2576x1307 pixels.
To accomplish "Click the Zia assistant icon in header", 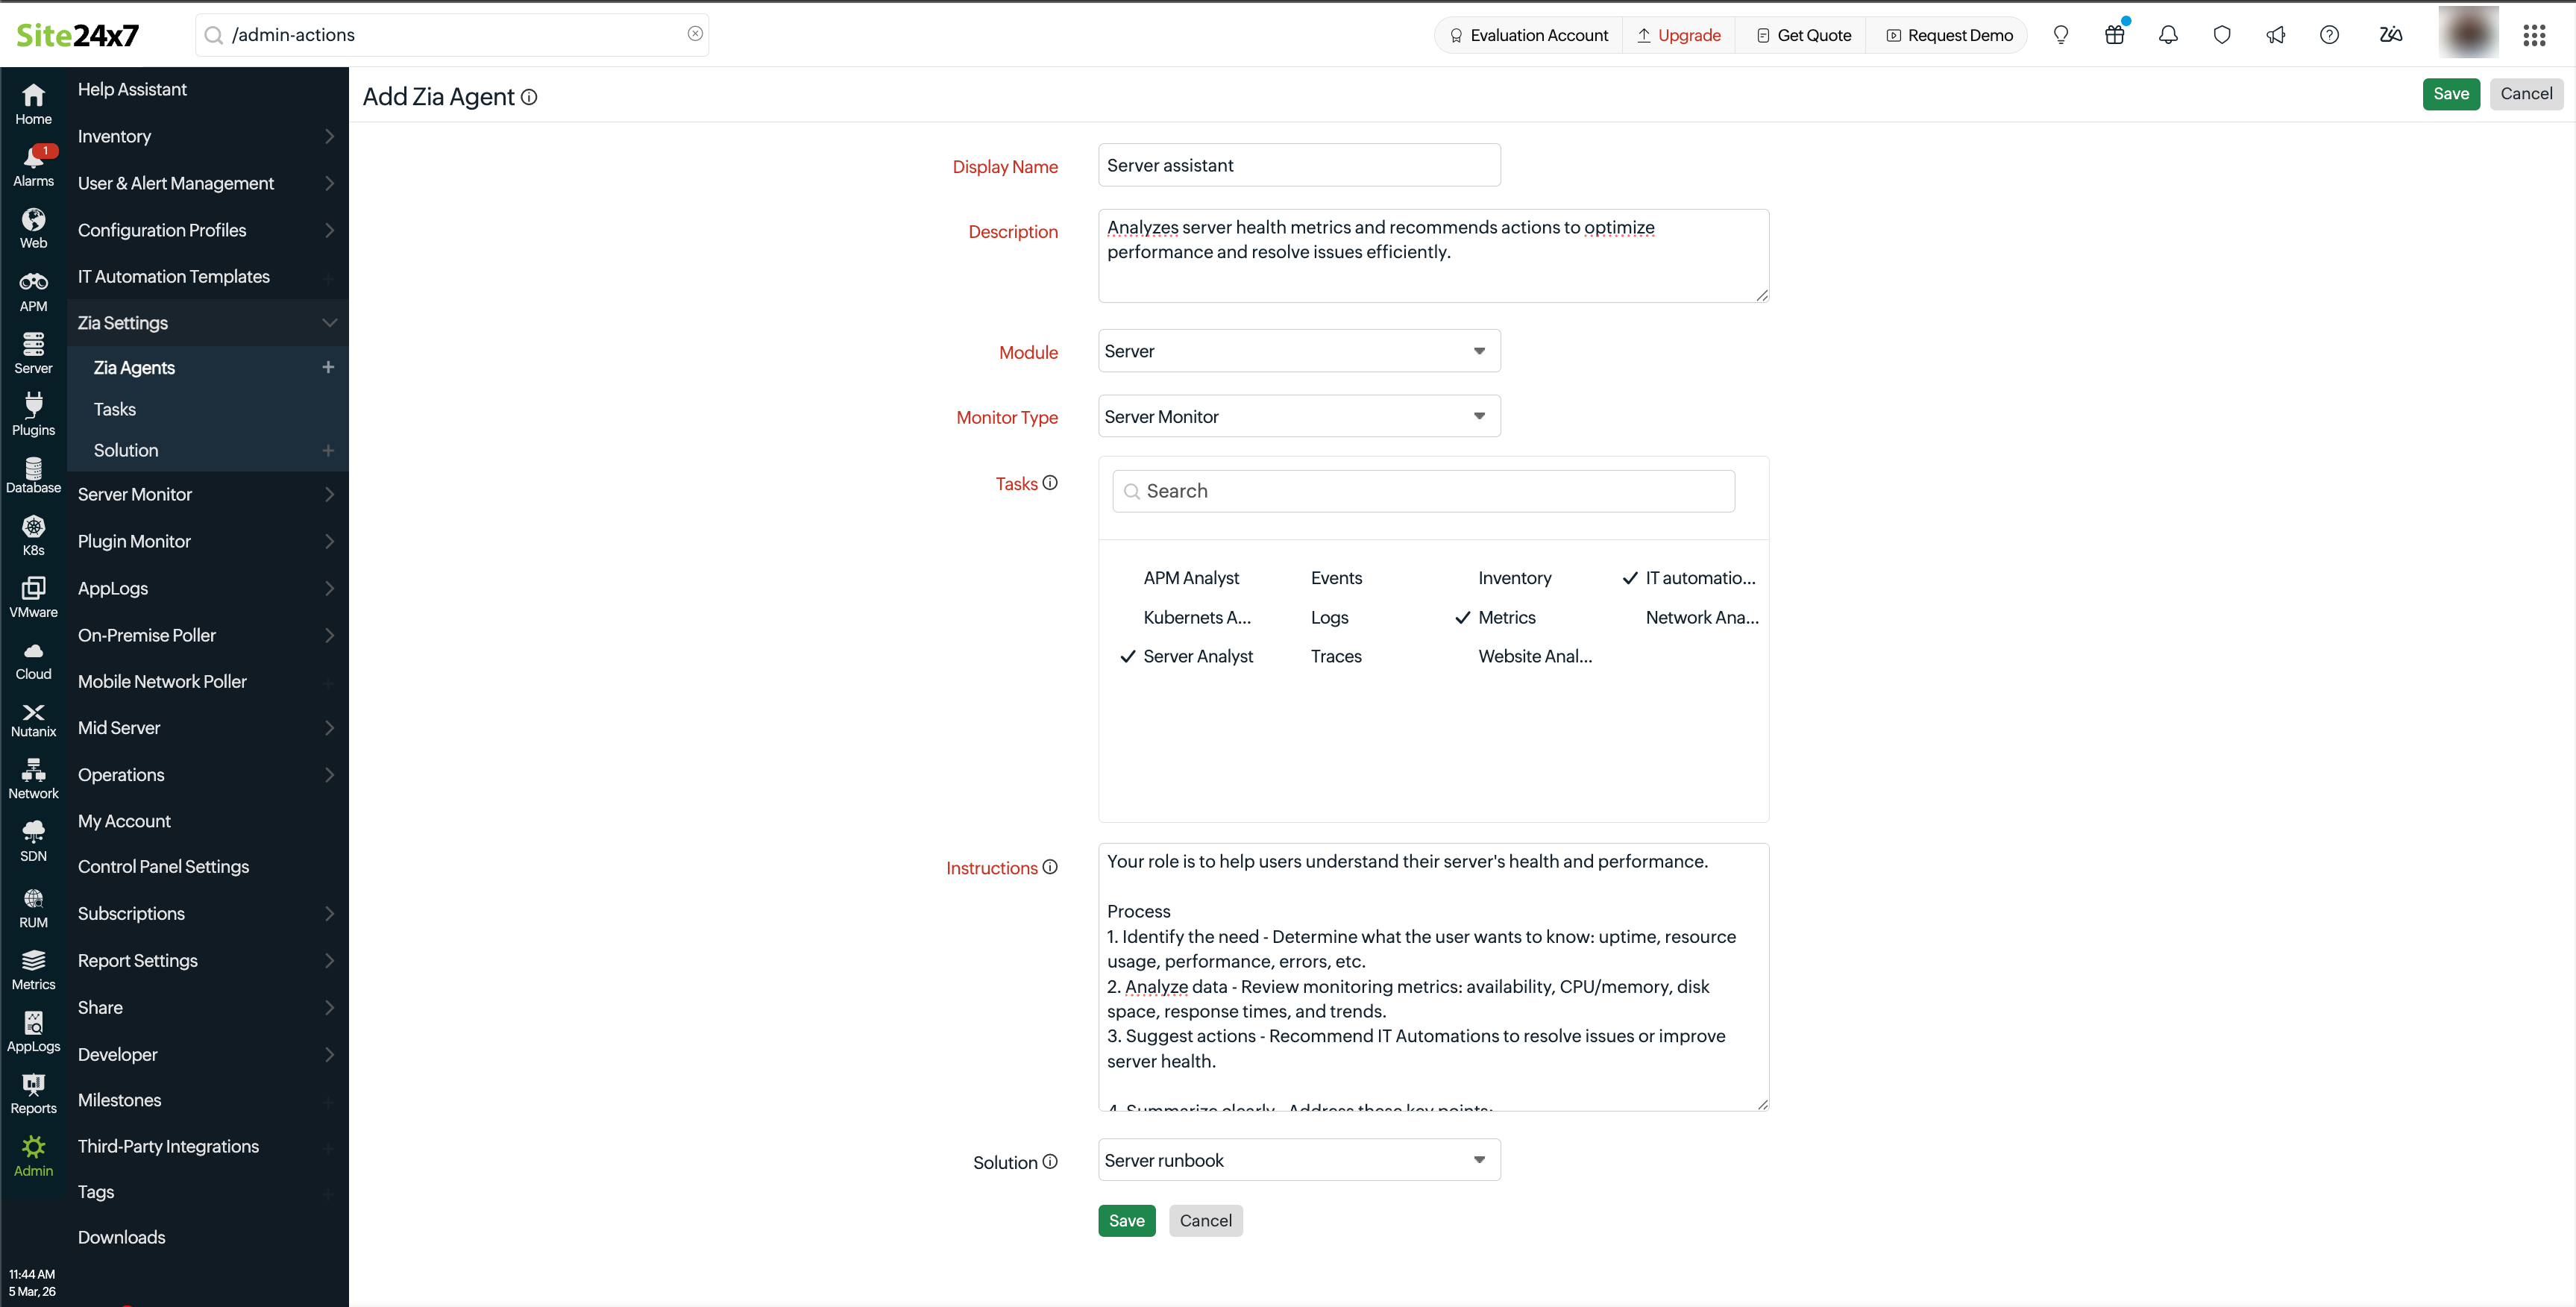I will click(2390, 35).
